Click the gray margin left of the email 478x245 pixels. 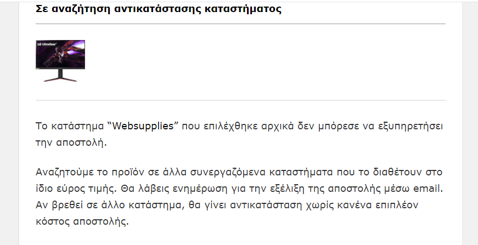(x=9, y=122)
